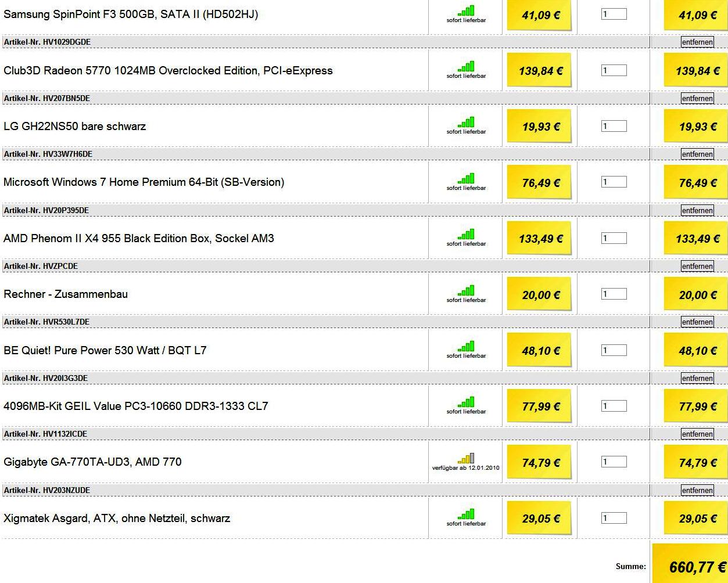Viewport: 728px width, 583px height.
Task: Click the availability bars icon for Club3D Radeon 5770
Action: click(466, 66)
